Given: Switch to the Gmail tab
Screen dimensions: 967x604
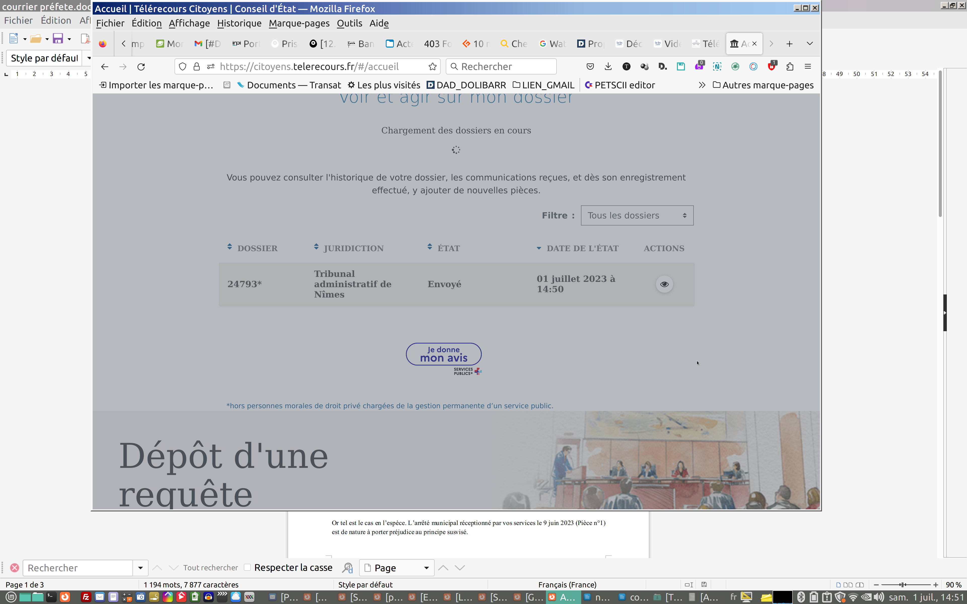Looking at the screenshot, I should (207, 44).
